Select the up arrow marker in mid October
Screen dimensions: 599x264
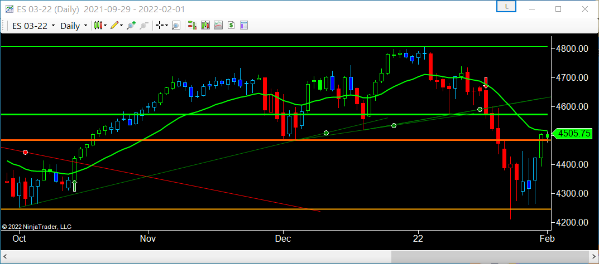pos(74,185)
